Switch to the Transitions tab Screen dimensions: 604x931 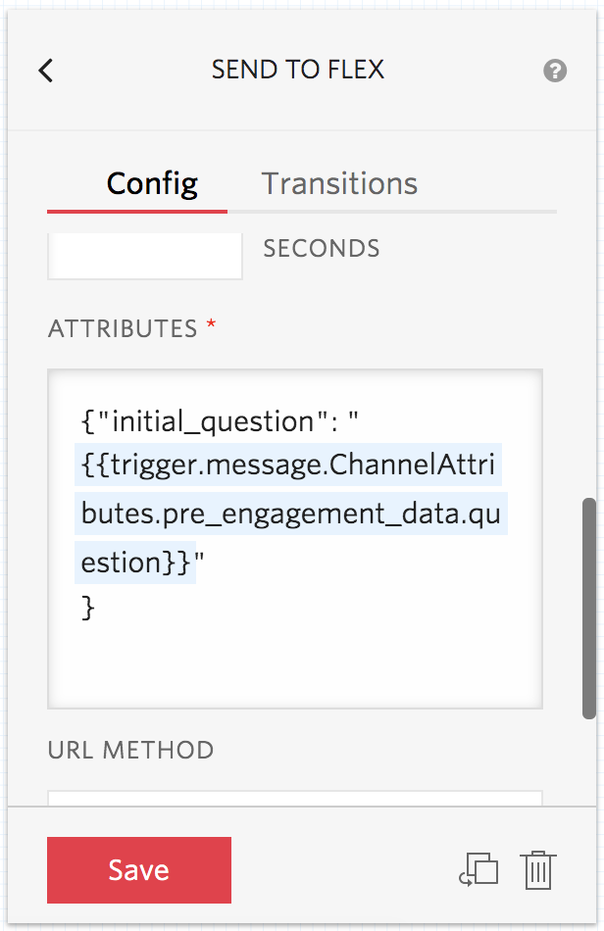[x=338, y=183]
